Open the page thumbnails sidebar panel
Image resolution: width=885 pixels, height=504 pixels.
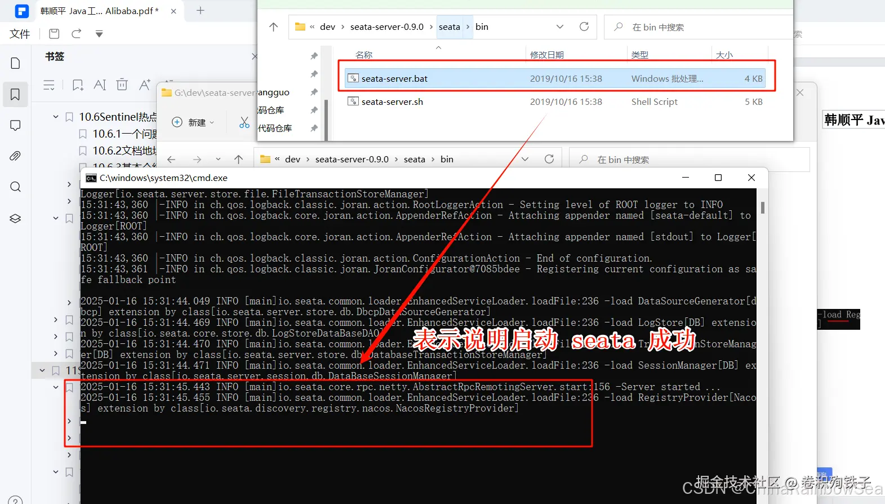pos(15,63)
